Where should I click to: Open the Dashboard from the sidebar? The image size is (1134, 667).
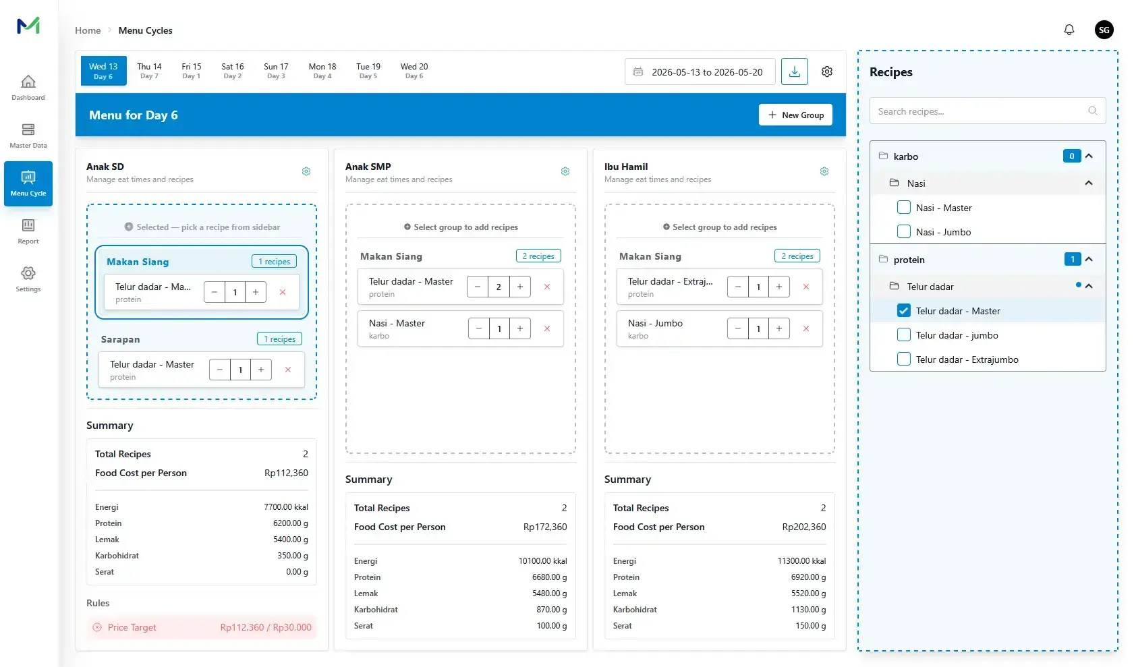point(28,88)
